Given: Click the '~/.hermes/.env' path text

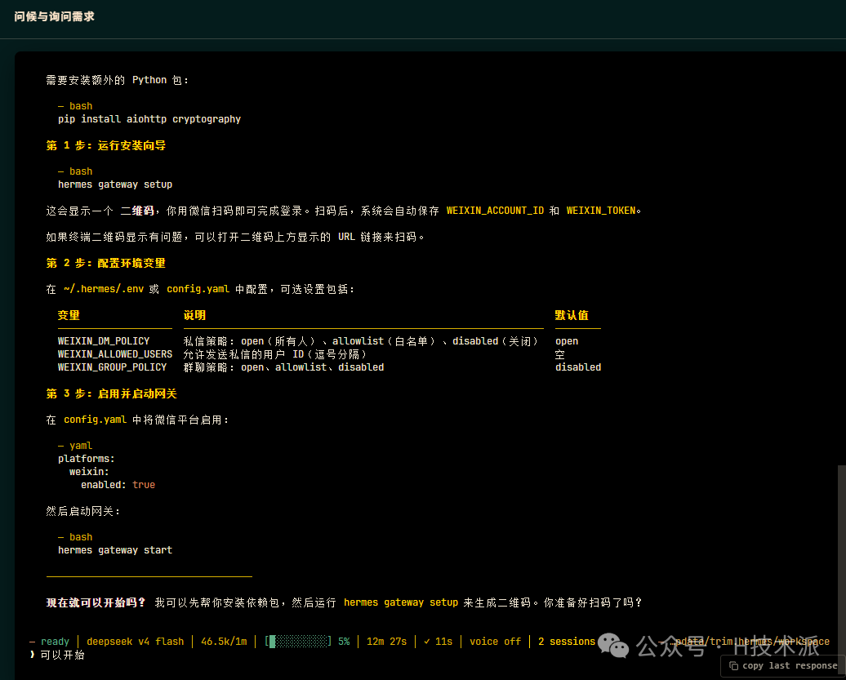Looking at the screenshot, I should click(x=104, y=289).
